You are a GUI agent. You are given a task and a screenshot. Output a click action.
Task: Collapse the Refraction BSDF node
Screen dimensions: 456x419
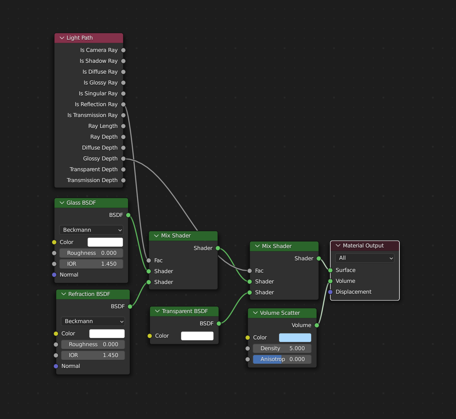pos(63,294)
